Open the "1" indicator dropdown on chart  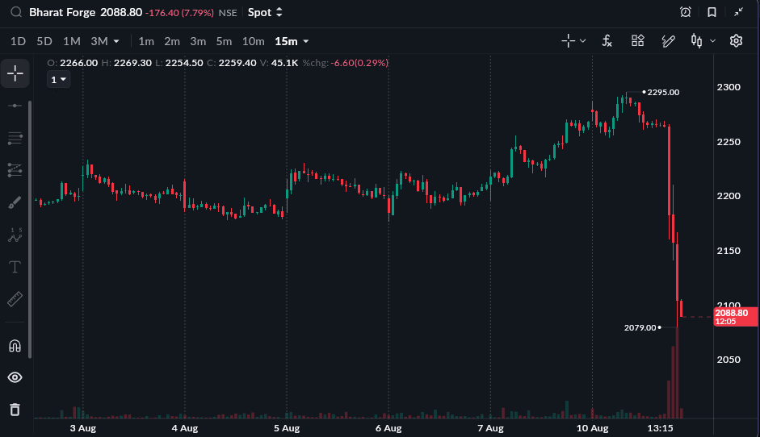coord(59,79)
